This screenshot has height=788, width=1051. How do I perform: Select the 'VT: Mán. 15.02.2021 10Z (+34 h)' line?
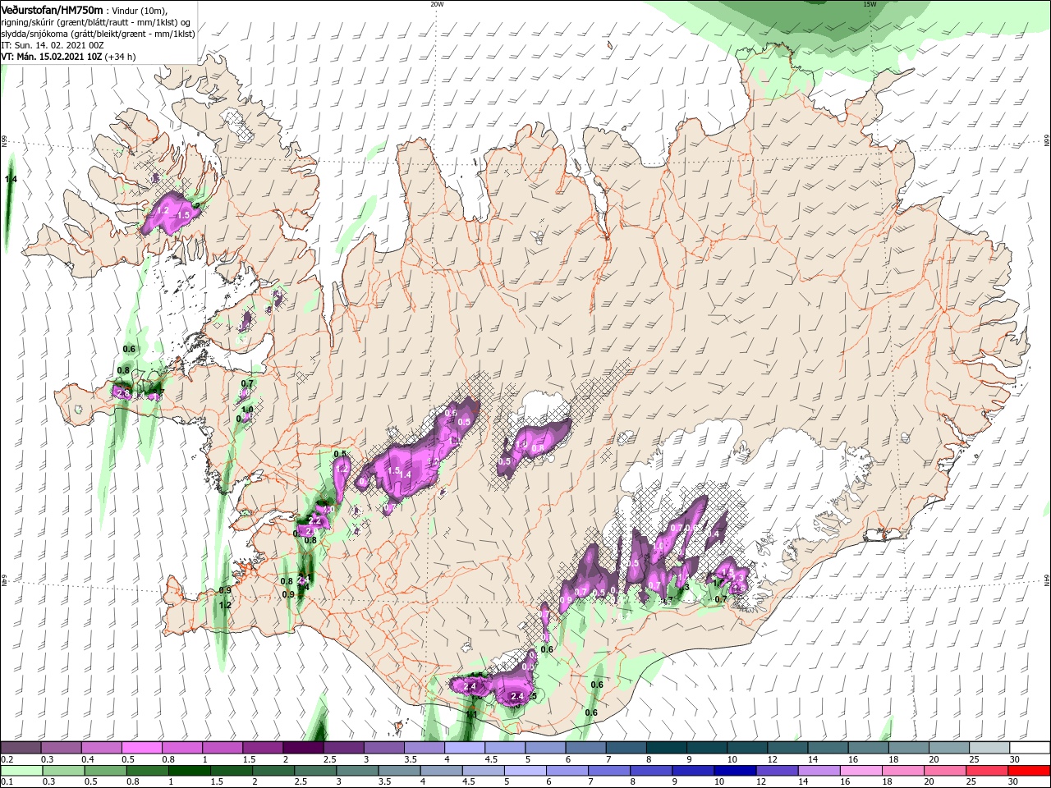point(68,57)
